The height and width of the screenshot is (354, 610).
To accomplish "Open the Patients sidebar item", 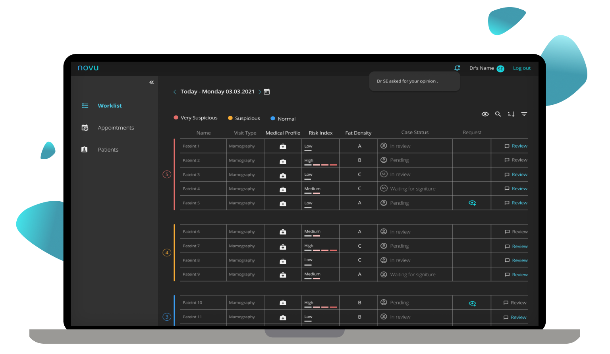I will click(x=108, y=150).
